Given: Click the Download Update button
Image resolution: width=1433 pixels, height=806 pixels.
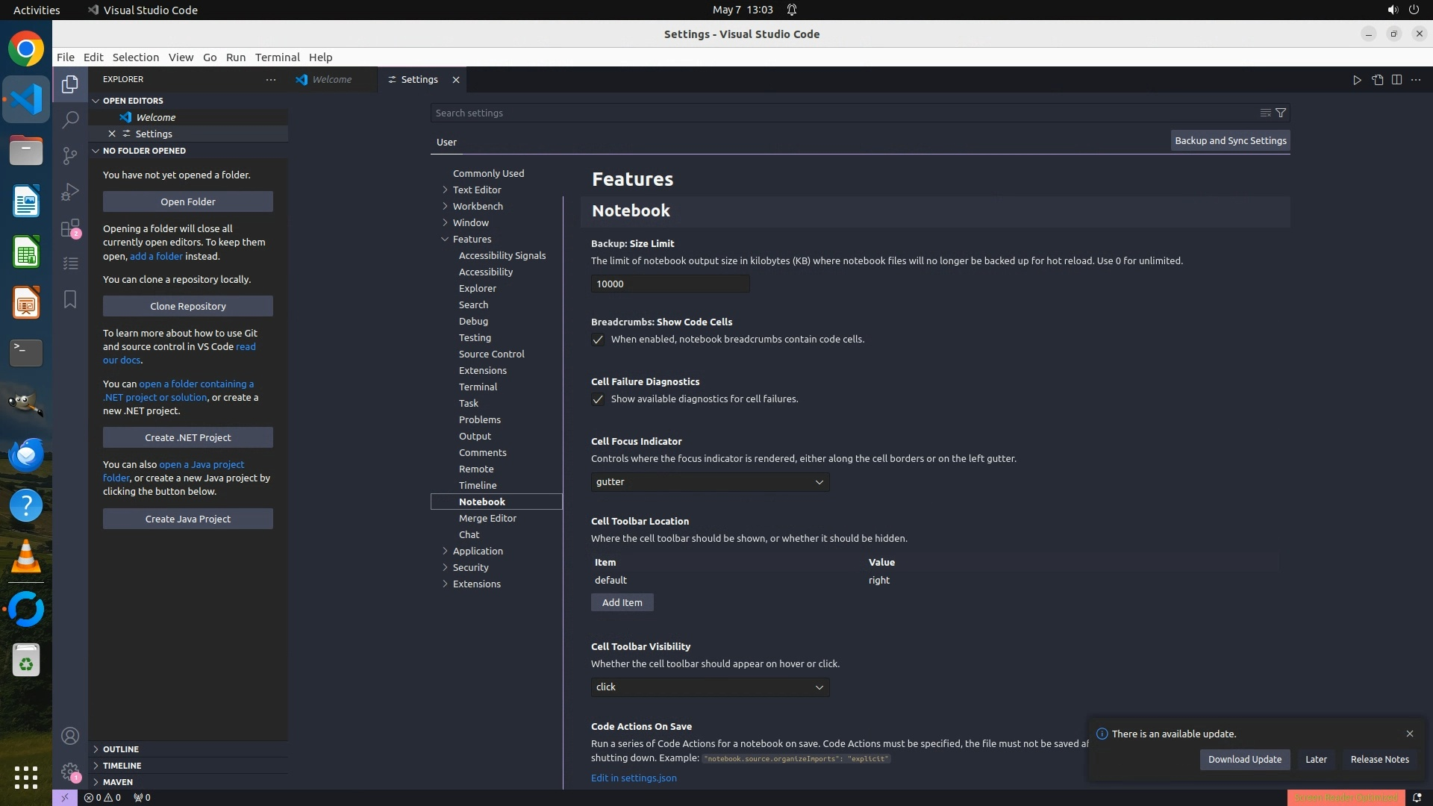Looking at the screenshot, I should (1244, 760).
